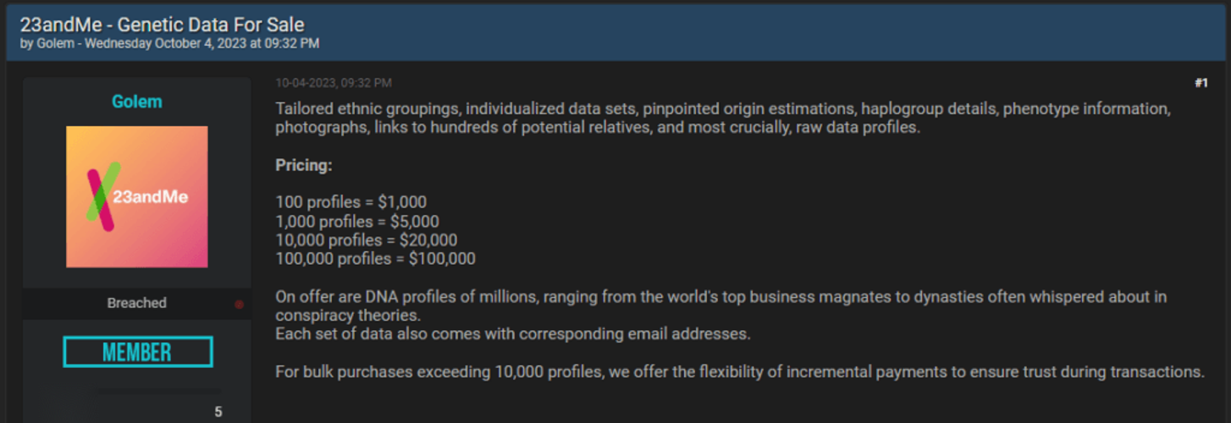1231x423 pixels.
Task: Click the user progress bar under MEMBER badge
Action: (159, 392)
